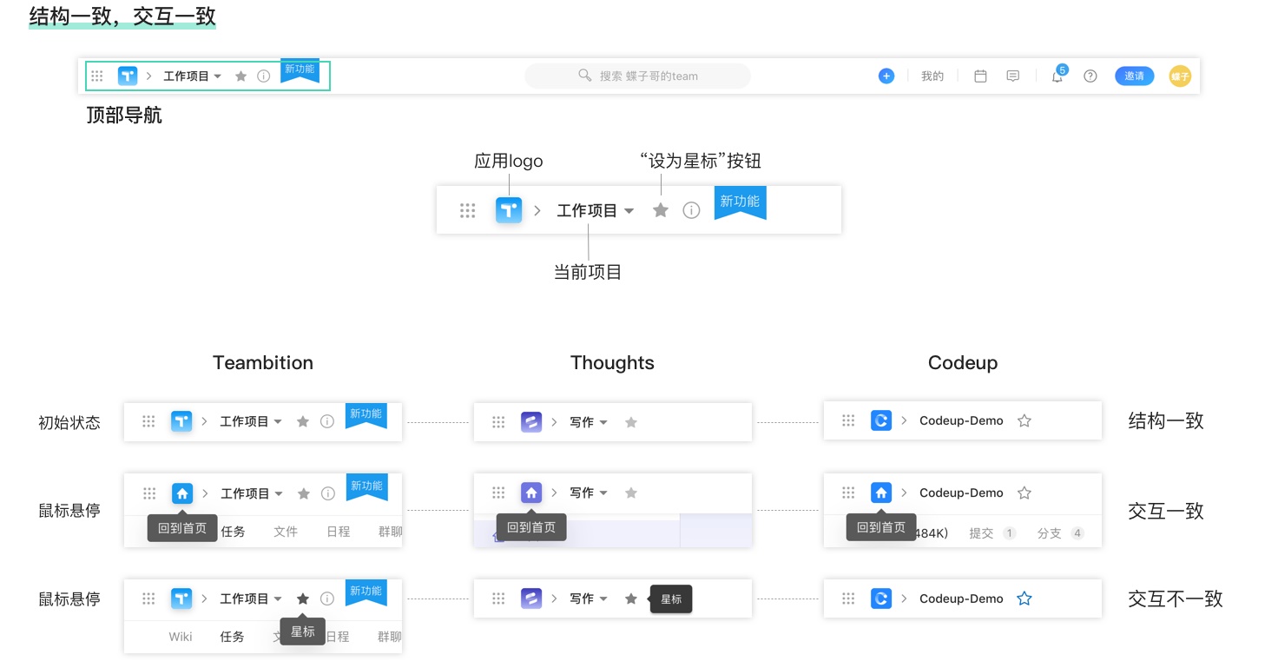Click the 星标 tooltip in Thoughts bar
1278x668 pixels.
pos(671,599)
